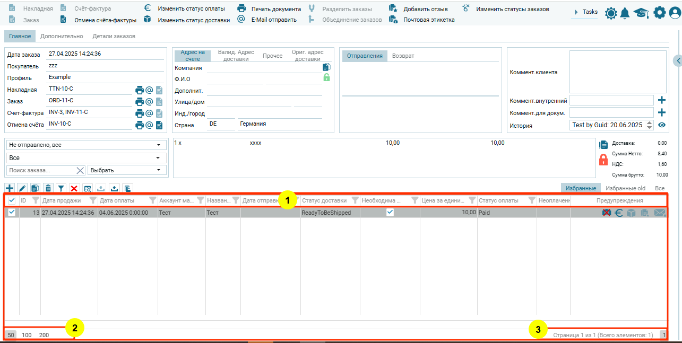Click the blue plus add-order icon above the grid
Screen dimensions: 682x343
click(10, 188)
